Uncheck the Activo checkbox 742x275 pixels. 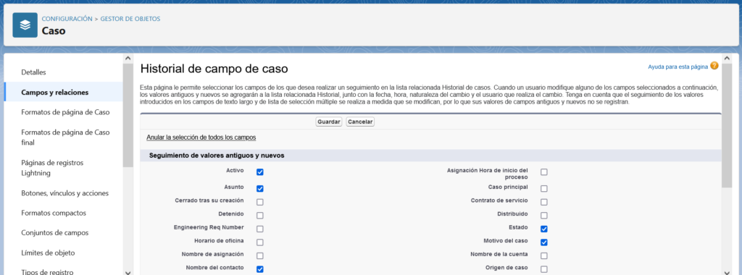260,172
